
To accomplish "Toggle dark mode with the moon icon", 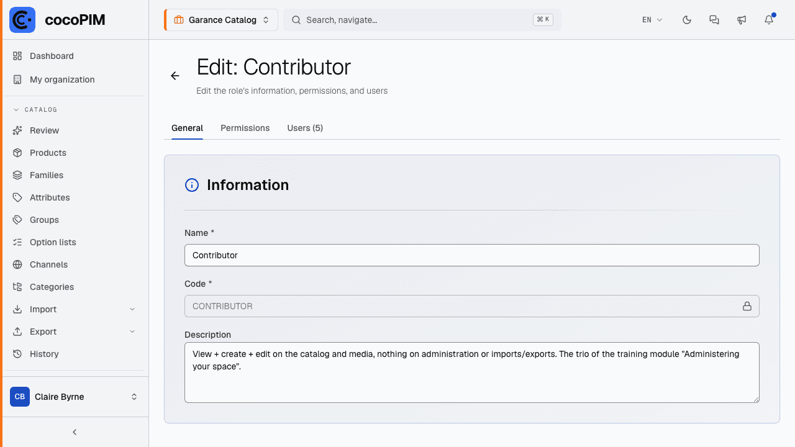I will (687, 20).
